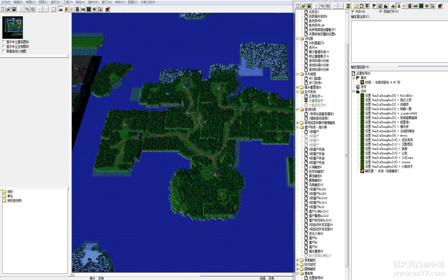This screenshot has width=448, height=280.
Task: Select the 触发器 - 关闭 (当前触发) action
Action: (x=381, y=171)
